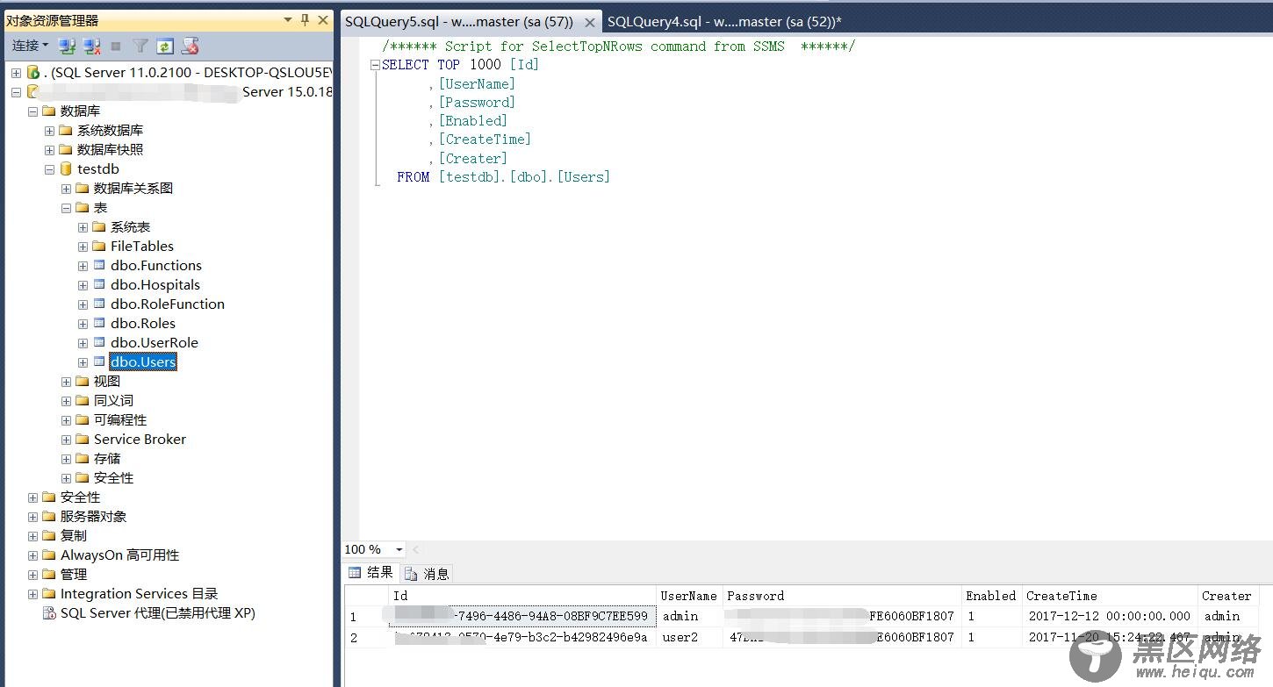Select the 数据库关系图 node

pos(133,188)
